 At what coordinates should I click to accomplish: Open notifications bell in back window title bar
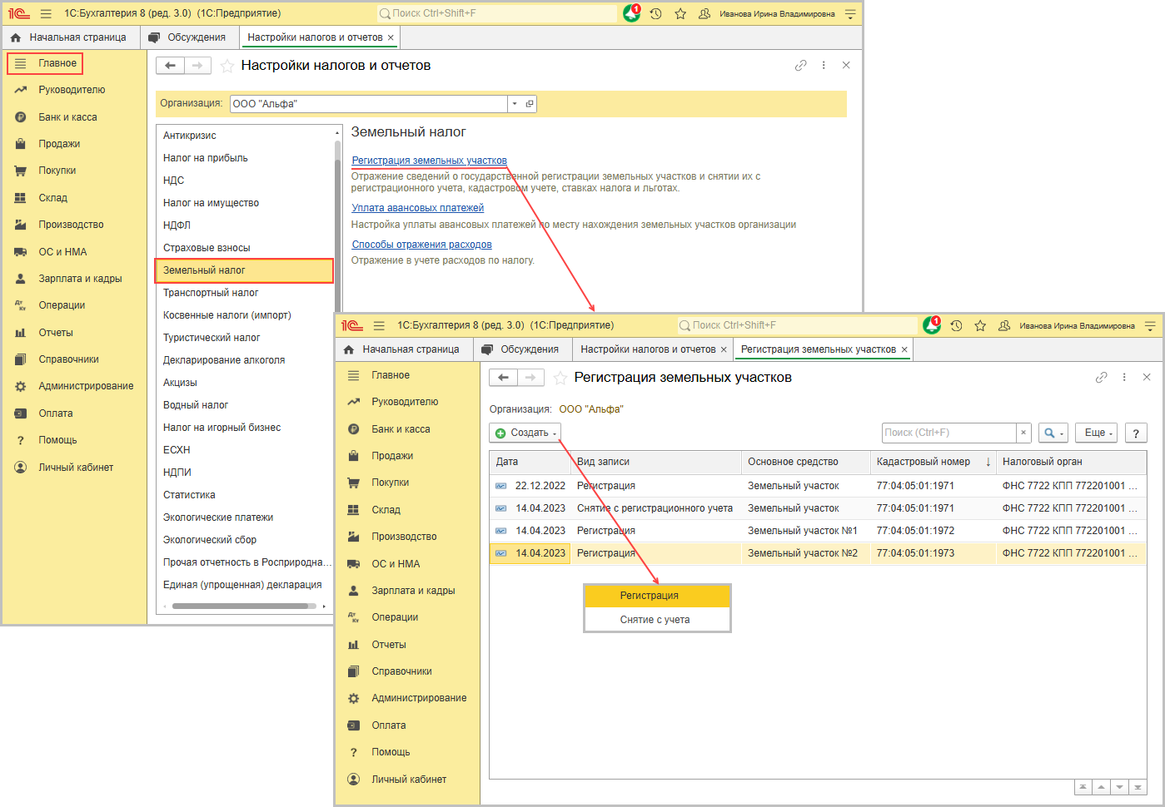[632, 13]
